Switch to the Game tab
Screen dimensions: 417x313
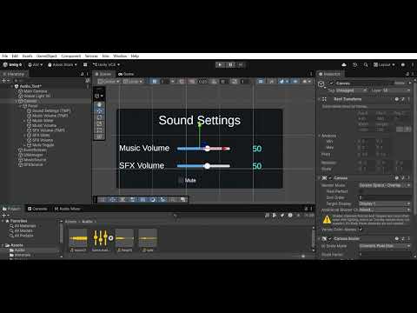click(126, 74)
